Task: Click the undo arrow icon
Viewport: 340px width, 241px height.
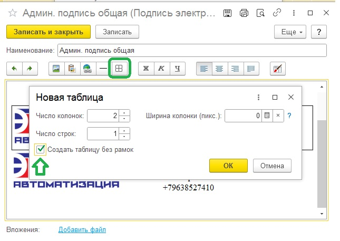Action: (14, 69)
